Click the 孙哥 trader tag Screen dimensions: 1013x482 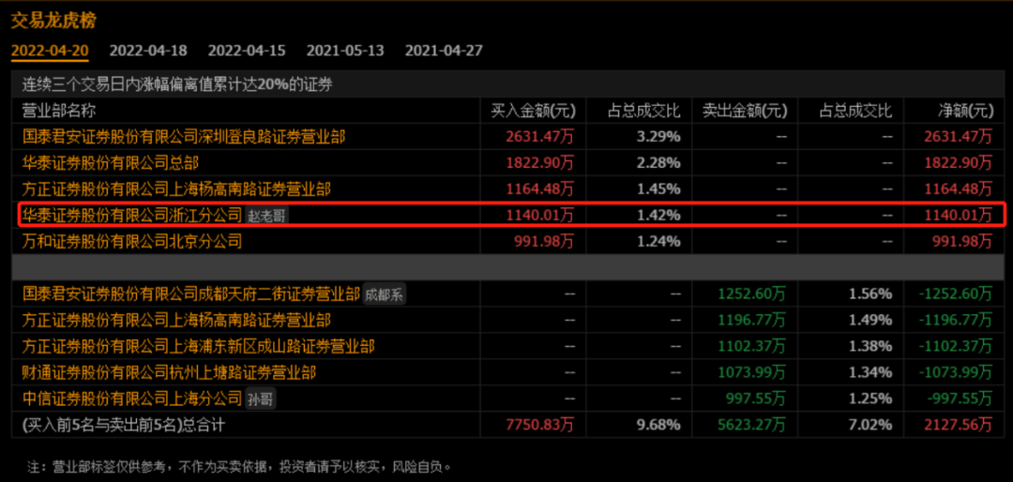261,399
